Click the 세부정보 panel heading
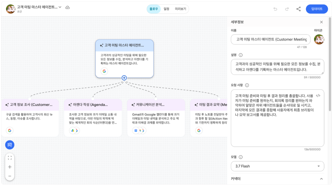 coord(237,22)
